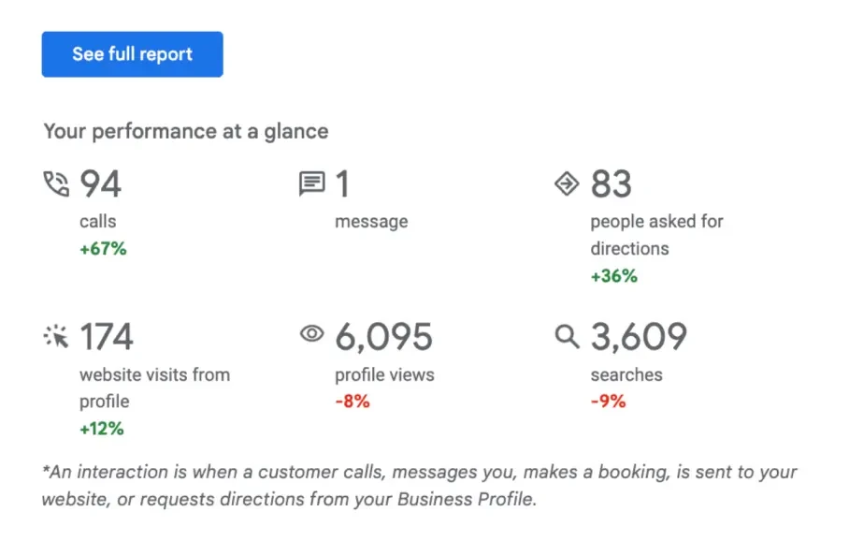Select the 1 message count
The height and width of the screenshot is (541, 849).
point(342,184)
